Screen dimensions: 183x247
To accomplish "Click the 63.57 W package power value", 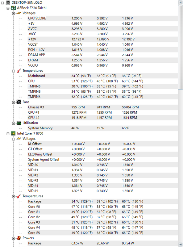I will 77,243.
